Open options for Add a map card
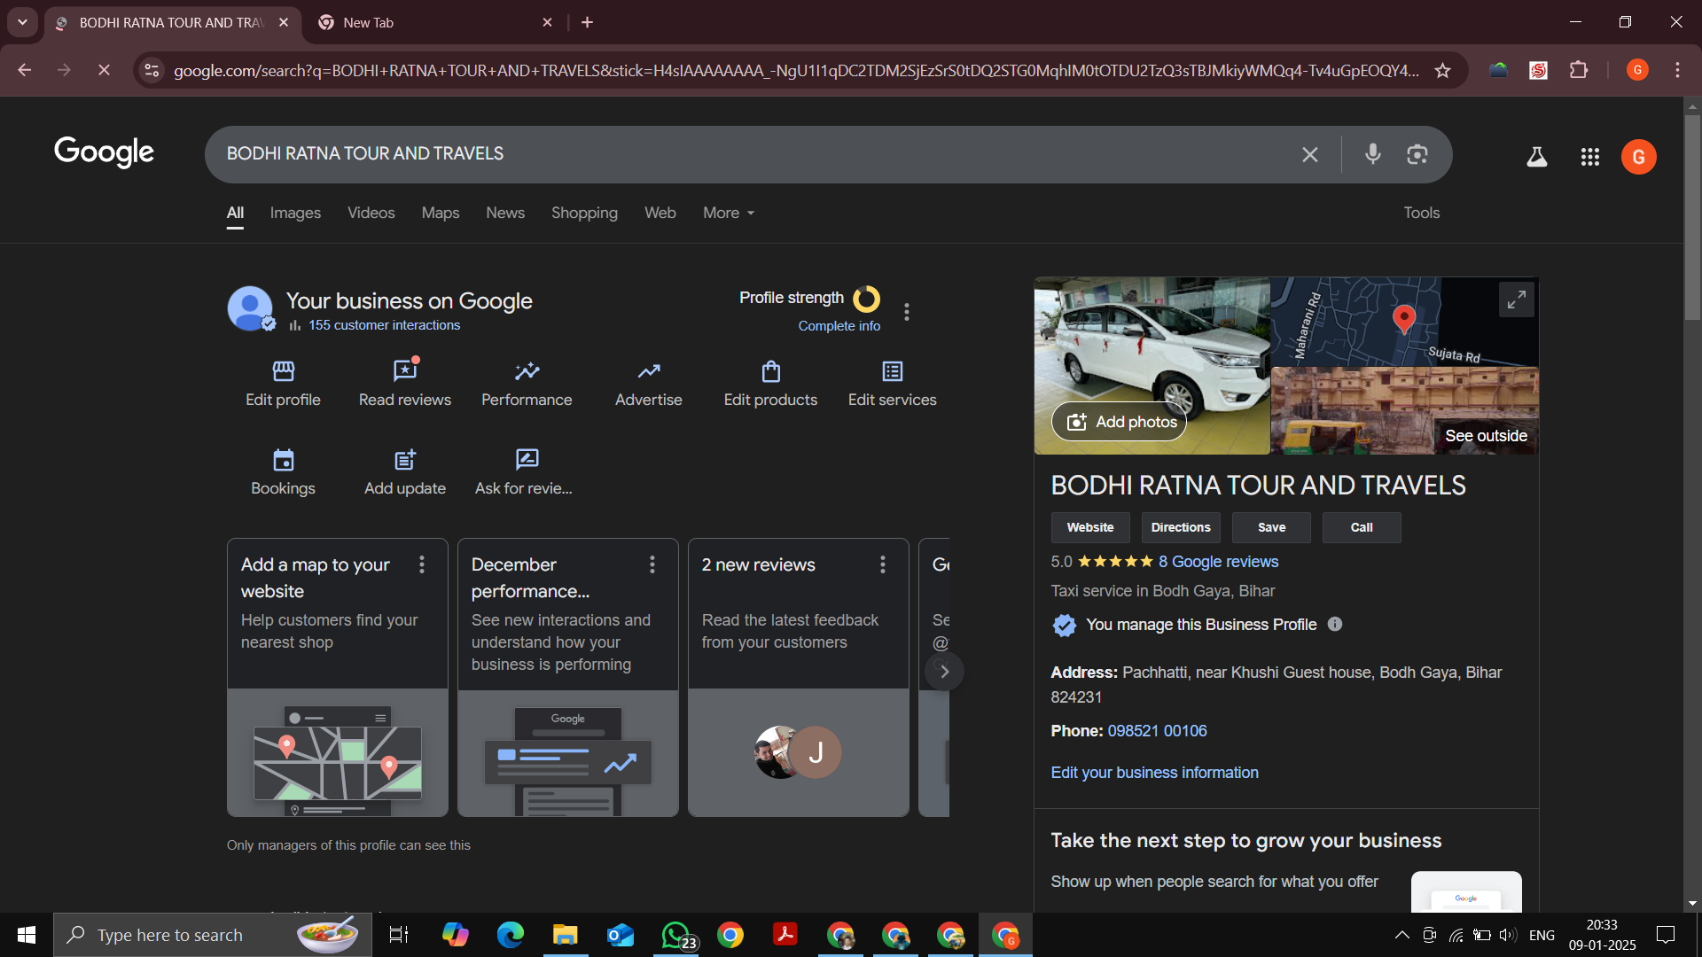The width and height of the screenshot is (1702, 957). (x=422, y=565)
